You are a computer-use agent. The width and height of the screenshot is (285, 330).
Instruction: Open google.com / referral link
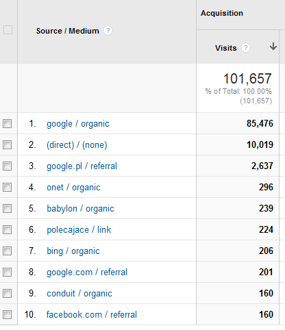(x=87, y=272)
